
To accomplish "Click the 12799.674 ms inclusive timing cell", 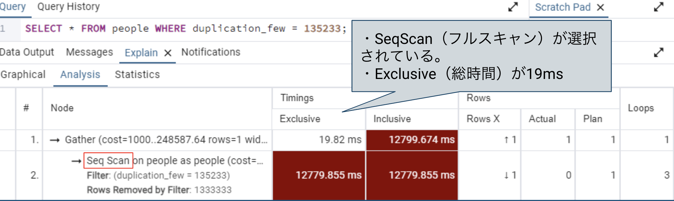I will click(x=412, y=140).
